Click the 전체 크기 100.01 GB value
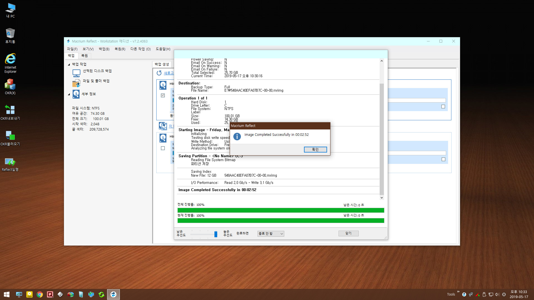 click(x=101, y=119)
